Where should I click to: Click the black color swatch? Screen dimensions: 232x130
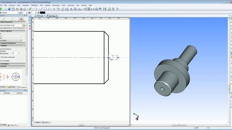click(x=43, y=13)
